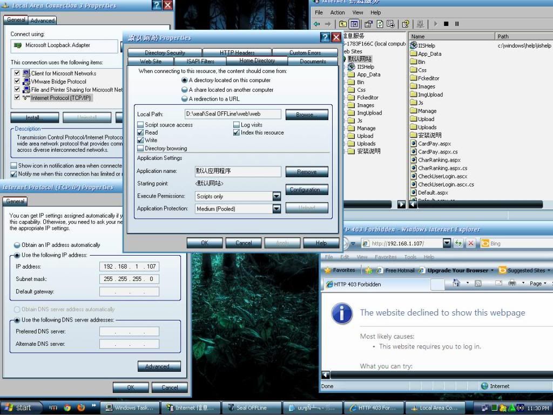Click the red stop loading icon in browser
This screenshot has width=553, height=415.
471,244
